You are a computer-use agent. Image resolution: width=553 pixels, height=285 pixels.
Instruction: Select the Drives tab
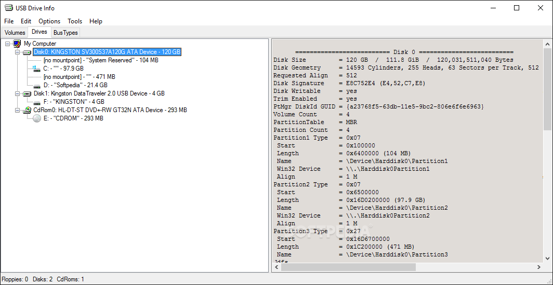coord(39,32)
